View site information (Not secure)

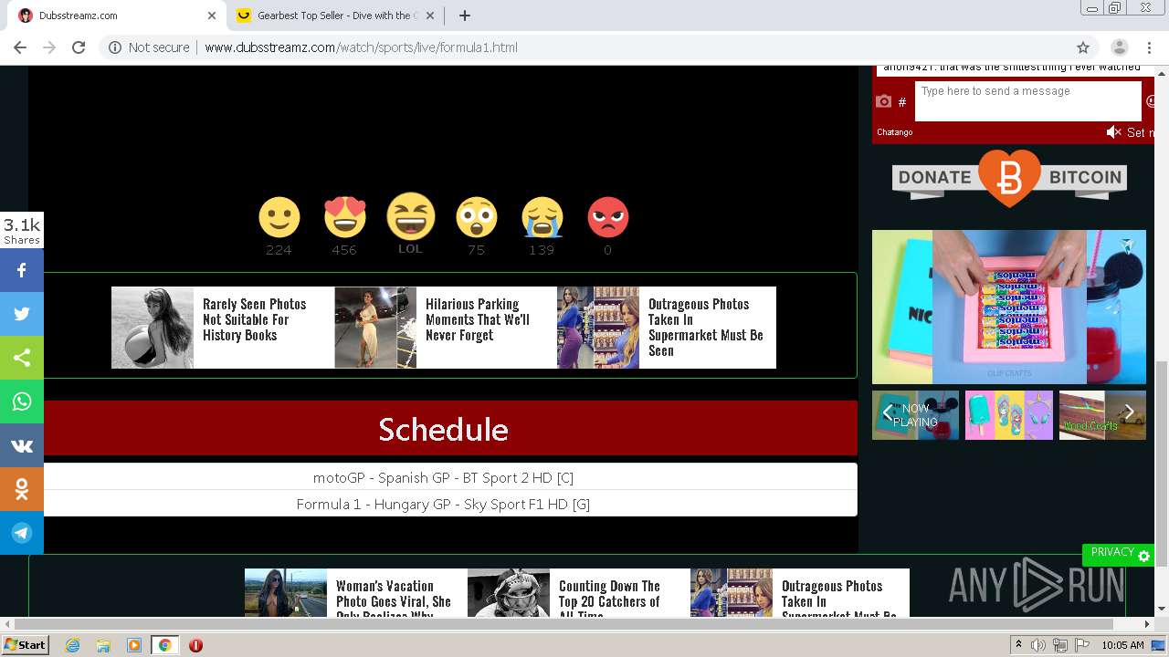click(149, 47)
